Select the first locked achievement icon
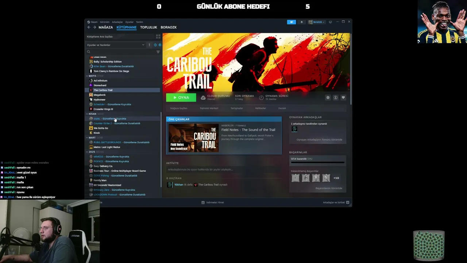The height and width of the screenshot is (263, 467). pos(296,178)
